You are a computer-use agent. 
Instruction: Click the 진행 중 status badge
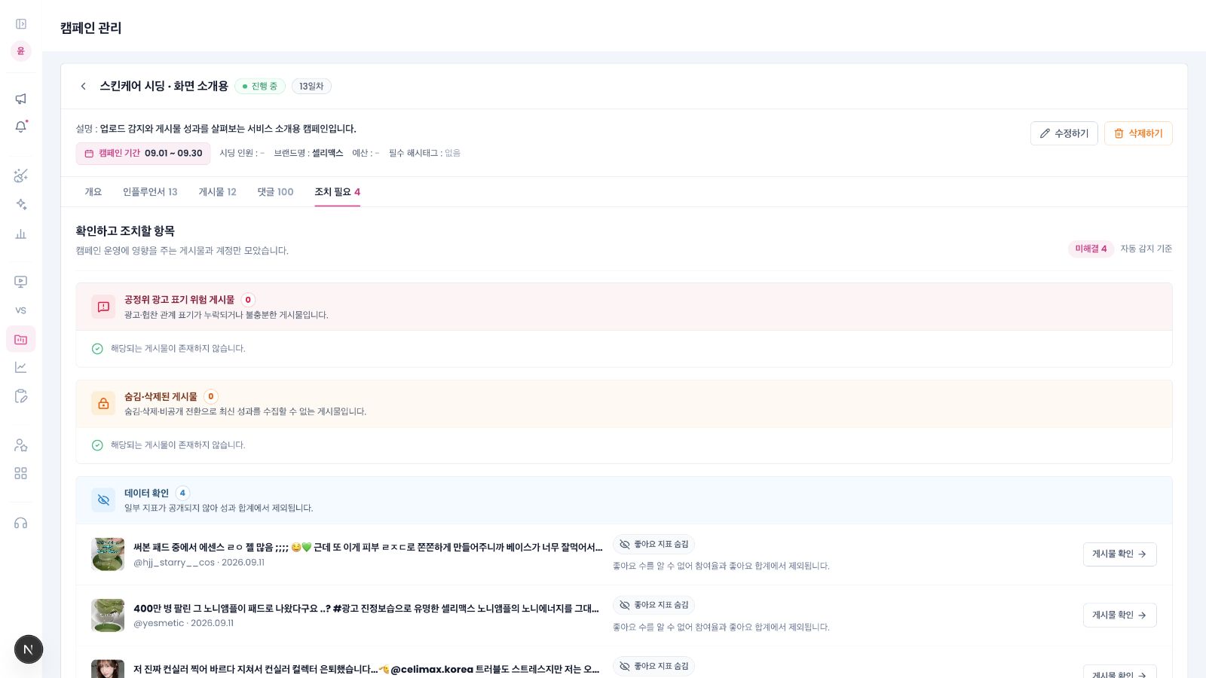[x=260, y=86]
